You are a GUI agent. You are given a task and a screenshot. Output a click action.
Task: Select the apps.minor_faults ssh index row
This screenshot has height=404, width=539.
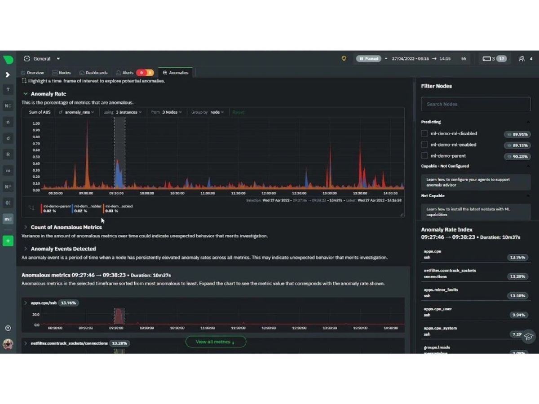[x=476, y=293]
